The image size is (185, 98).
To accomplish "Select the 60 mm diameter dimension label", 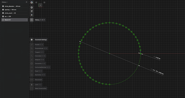I will tap(158, 58).
